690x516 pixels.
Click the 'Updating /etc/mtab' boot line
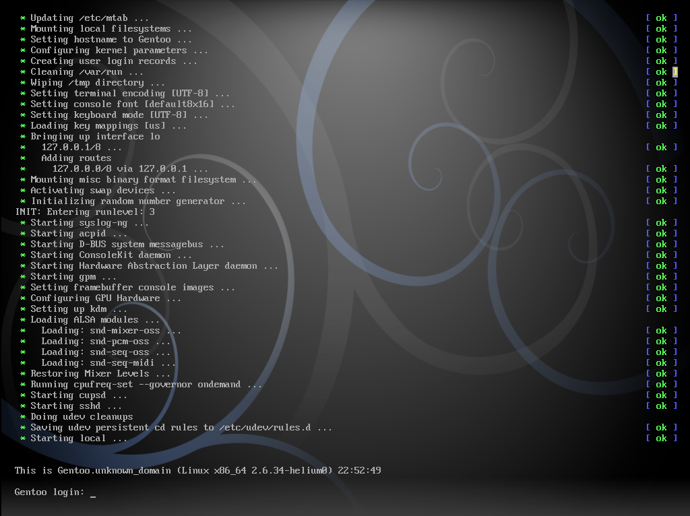coord(90,18)
